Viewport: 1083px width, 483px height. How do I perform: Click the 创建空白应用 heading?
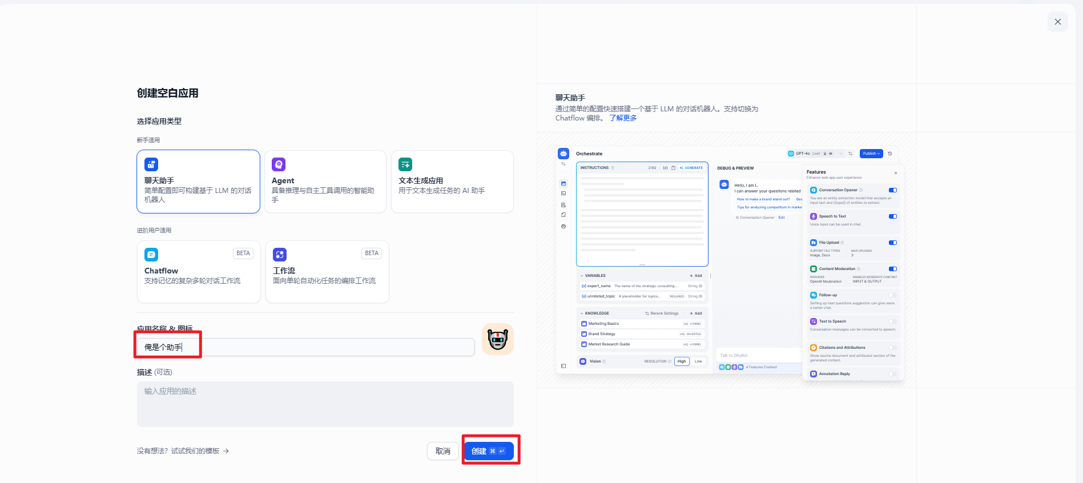coord(168,93)
